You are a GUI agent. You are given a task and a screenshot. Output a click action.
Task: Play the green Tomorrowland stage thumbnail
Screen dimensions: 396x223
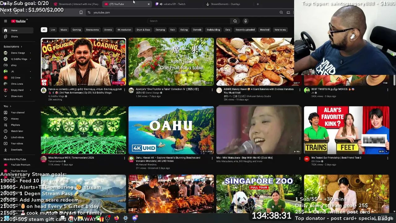pyautogui.click(x=84, y=130)
